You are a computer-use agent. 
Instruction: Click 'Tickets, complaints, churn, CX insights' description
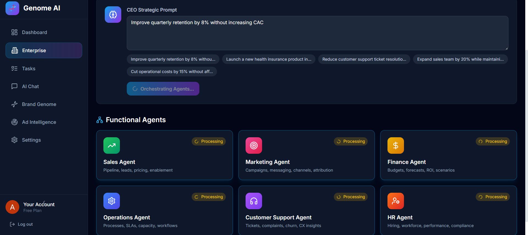click(x=283, y=226)
